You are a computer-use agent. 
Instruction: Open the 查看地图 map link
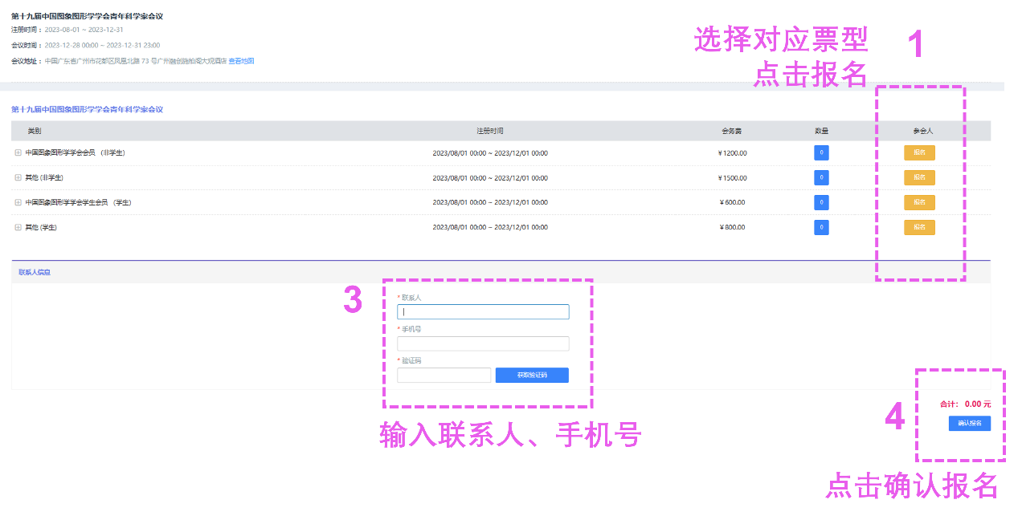coord(241,61)
